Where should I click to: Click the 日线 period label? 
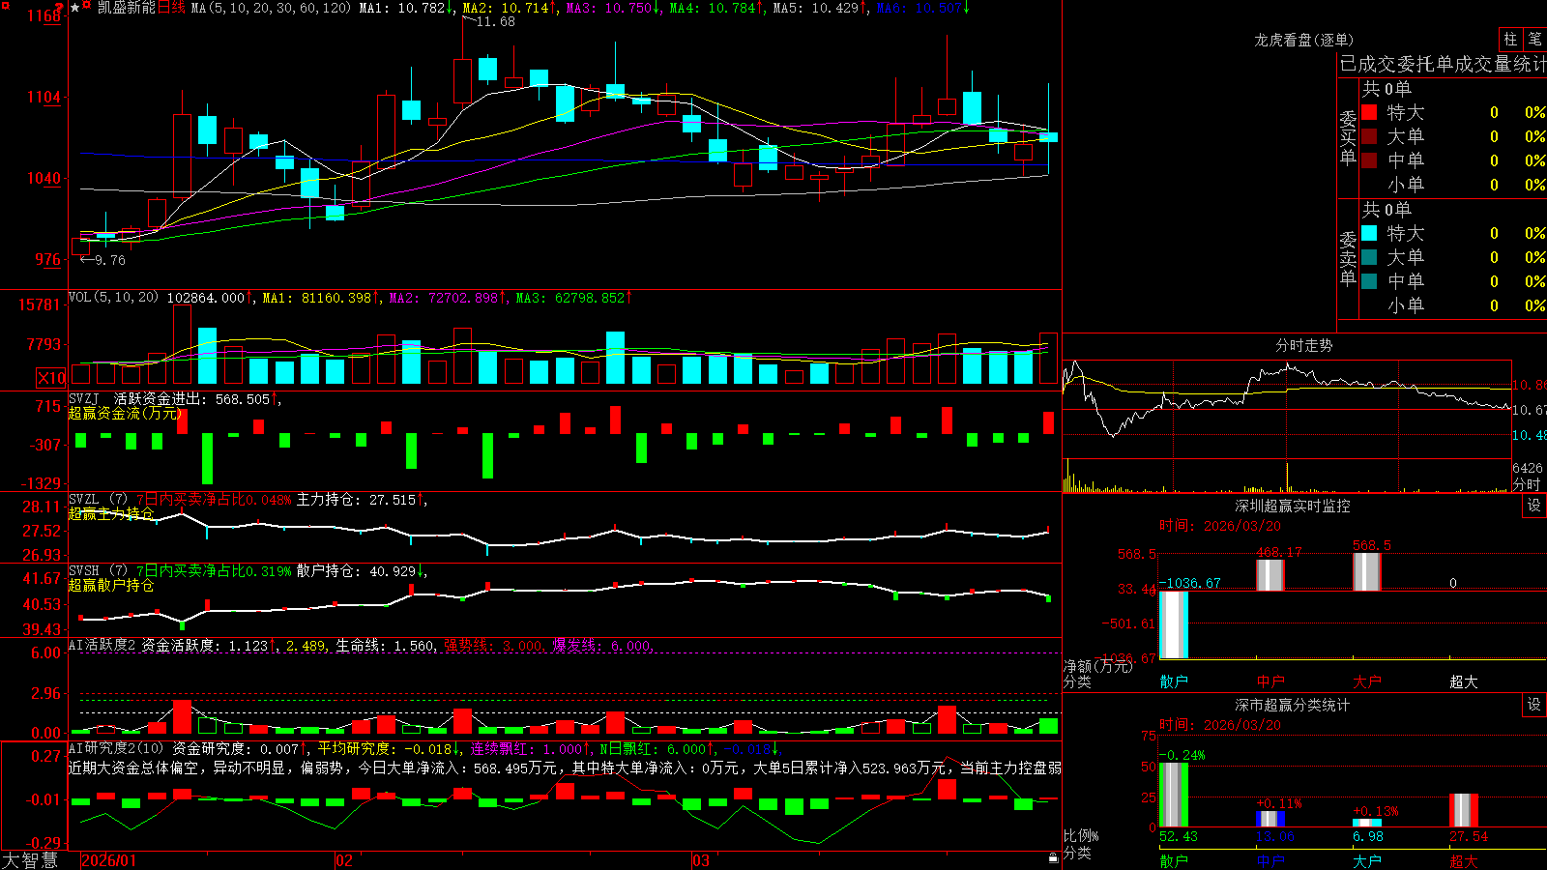coord(171,8)
